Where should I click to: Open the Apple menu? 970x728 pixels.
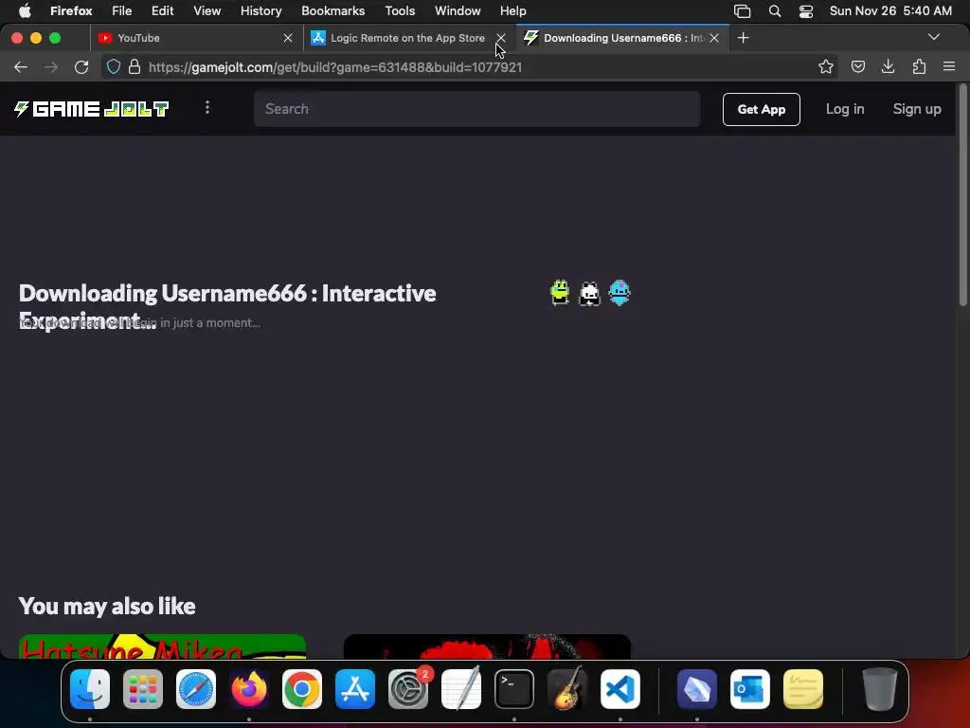pyautogui.click(x=25, y=10)
